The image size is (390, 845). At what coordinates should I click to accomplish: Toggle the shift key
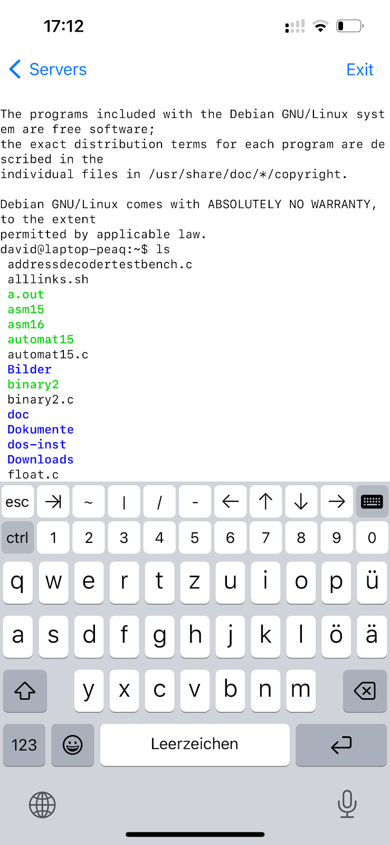(x=25, y=691)
